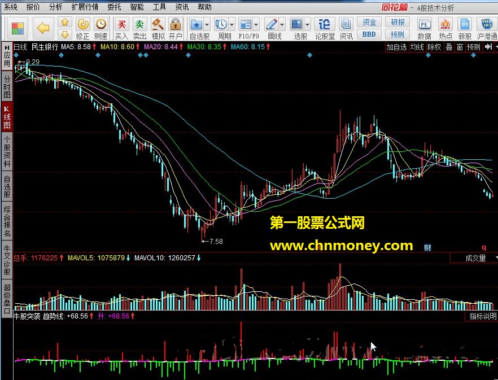Open the 自选股 folder star icon
This screenshot has width=498, height=380.
click(196, 24)
